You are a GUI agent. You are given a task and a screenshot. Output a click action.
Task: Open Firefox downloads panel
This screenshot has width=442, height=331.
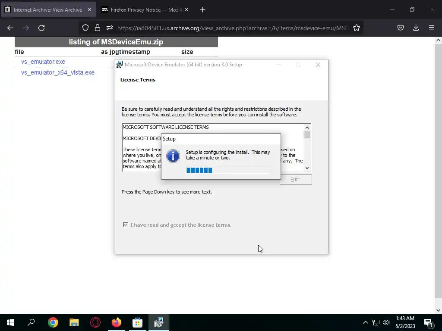pos(416,28)
